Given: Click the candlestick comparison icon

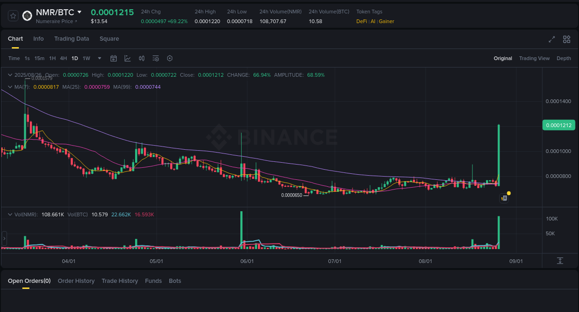Looking at the screenshot, I should click(x=142, y=58).
